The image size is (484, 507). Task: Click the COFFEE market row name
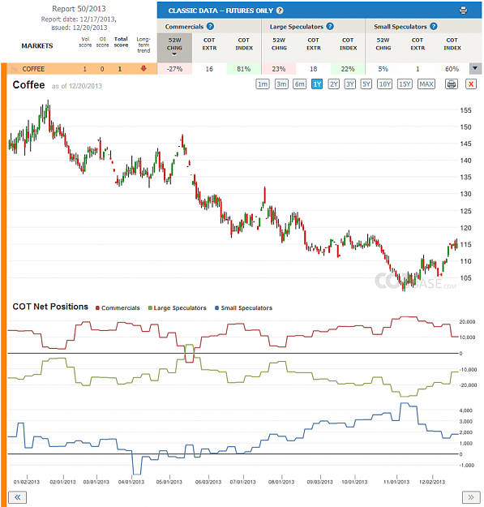coord(33,69)
